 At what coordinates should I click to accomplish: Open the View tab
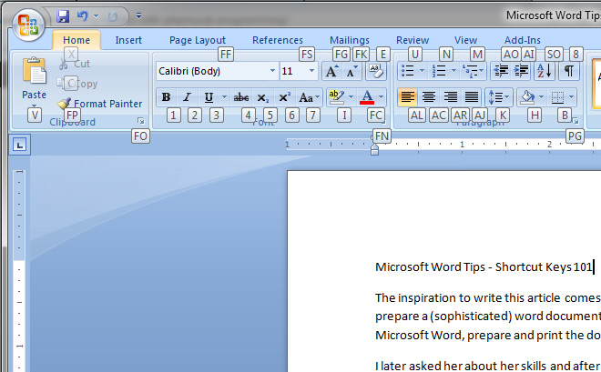(x=465, y=40)
